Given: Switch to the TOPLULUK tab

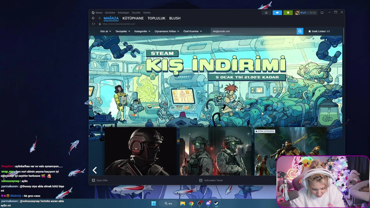Looking at the screenshot, I should click(156, 18).
